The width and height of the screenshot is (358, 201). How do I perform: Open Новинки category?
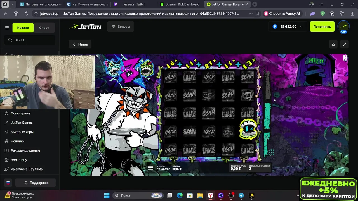[17, 141]
